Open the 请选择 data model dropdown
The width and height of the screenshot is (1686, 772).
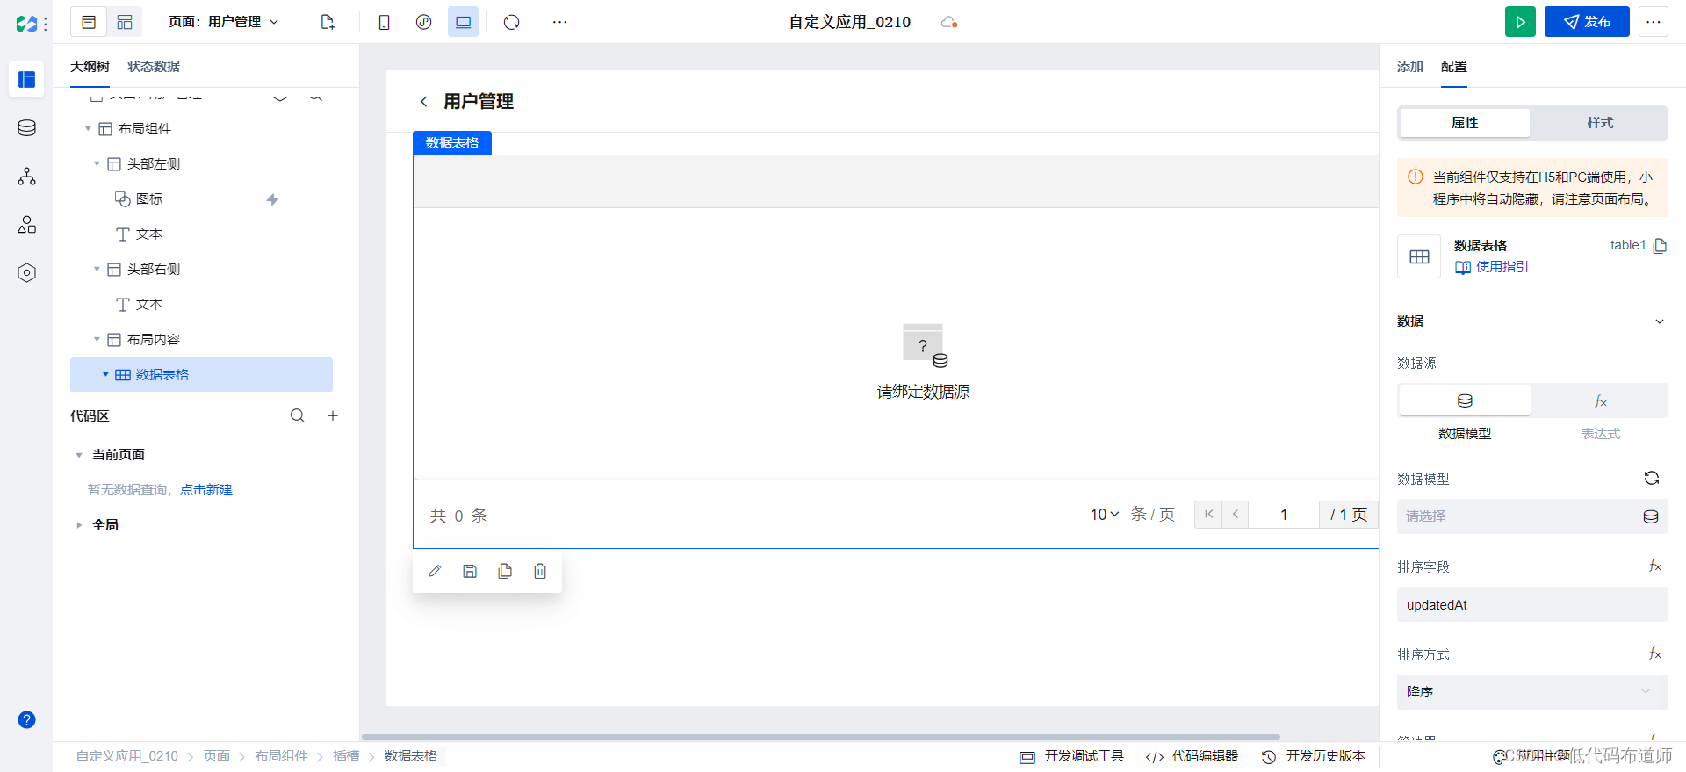tap(1532, 516)
